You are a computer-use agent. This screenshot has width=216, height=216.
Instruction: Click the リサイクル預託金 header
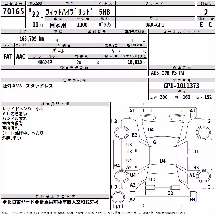tap(134, 56)
